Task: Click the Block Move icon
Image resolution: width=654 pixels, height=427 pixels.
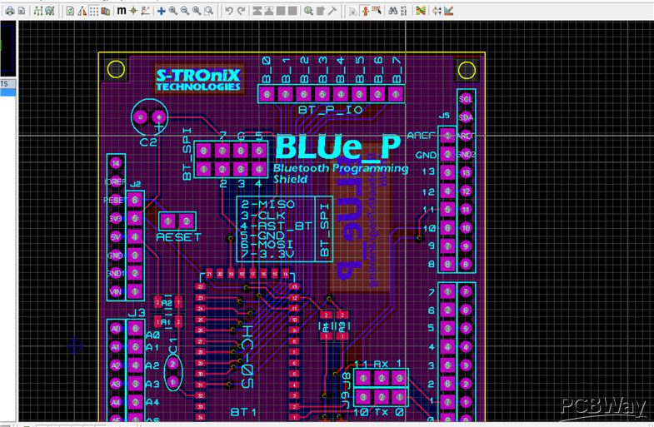Action: (269, 11)
